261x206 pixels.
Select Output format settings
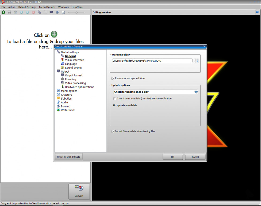74,75
